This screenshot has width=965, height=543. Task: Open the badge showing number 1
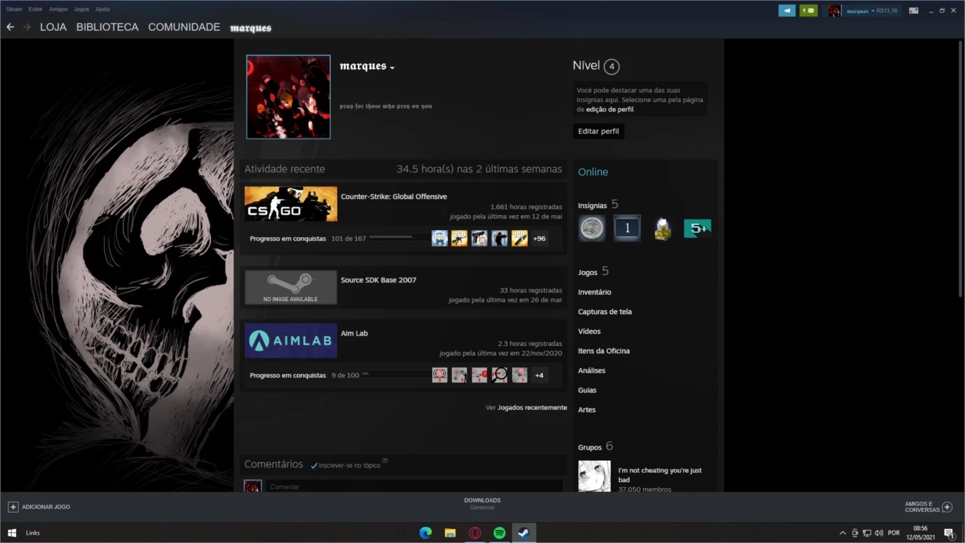(x=627, y=228)
